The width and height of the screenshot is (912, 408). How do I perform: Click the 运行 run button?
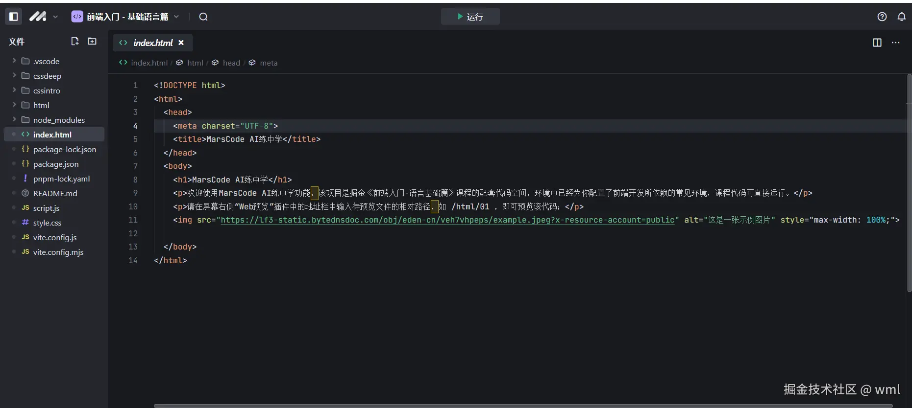click(470, 17)
